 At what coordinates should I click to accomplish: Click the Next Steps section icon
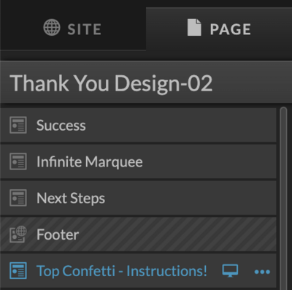pyautogui.click(x=18, y=198)
